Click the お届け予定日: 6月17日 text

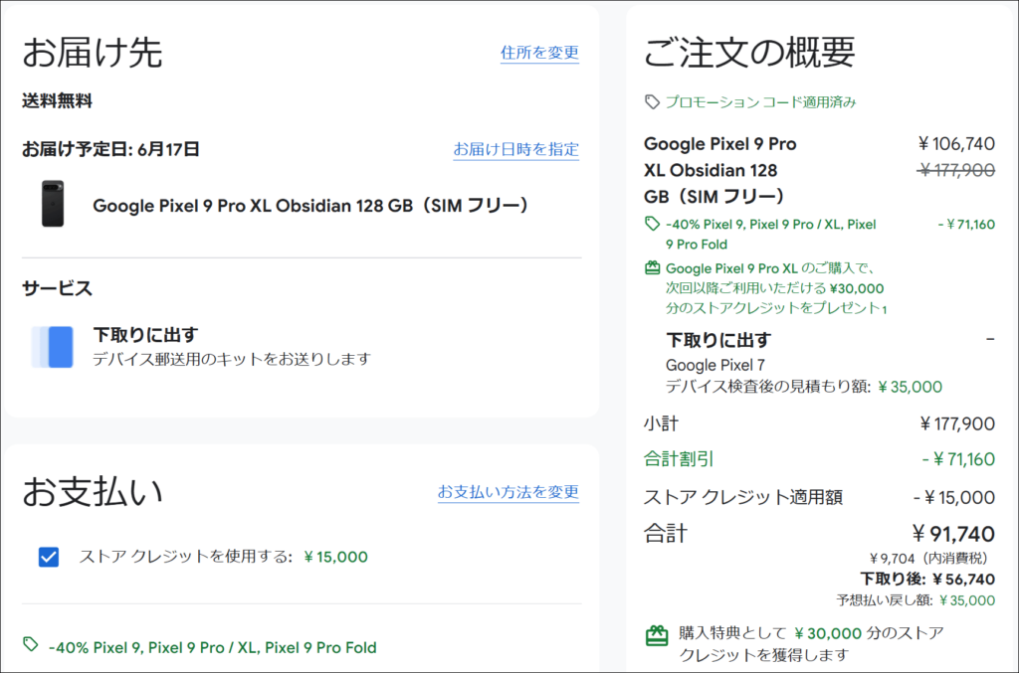[x=110, y=149]
